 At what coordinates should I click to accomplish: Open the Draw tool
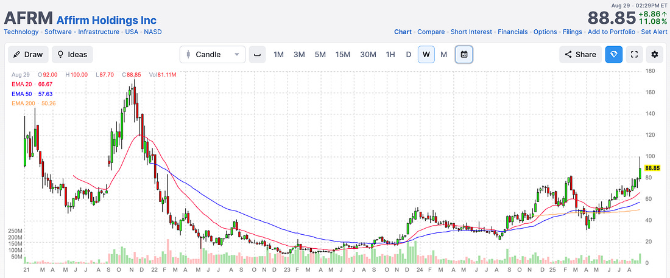pos(28,55)
